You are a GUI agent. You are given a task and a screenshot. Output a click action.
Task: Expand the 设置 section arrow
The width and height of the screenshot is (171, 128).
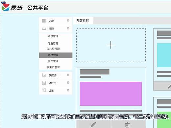[x=68, y=90]
